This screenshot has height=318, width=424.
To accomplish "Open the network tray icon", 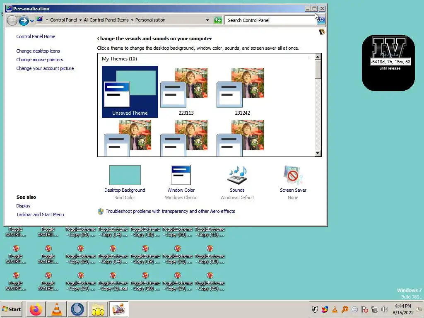I will (374, 309).
